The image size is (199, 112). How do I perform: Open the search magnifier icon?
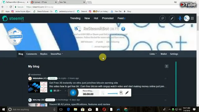point(162,18)
